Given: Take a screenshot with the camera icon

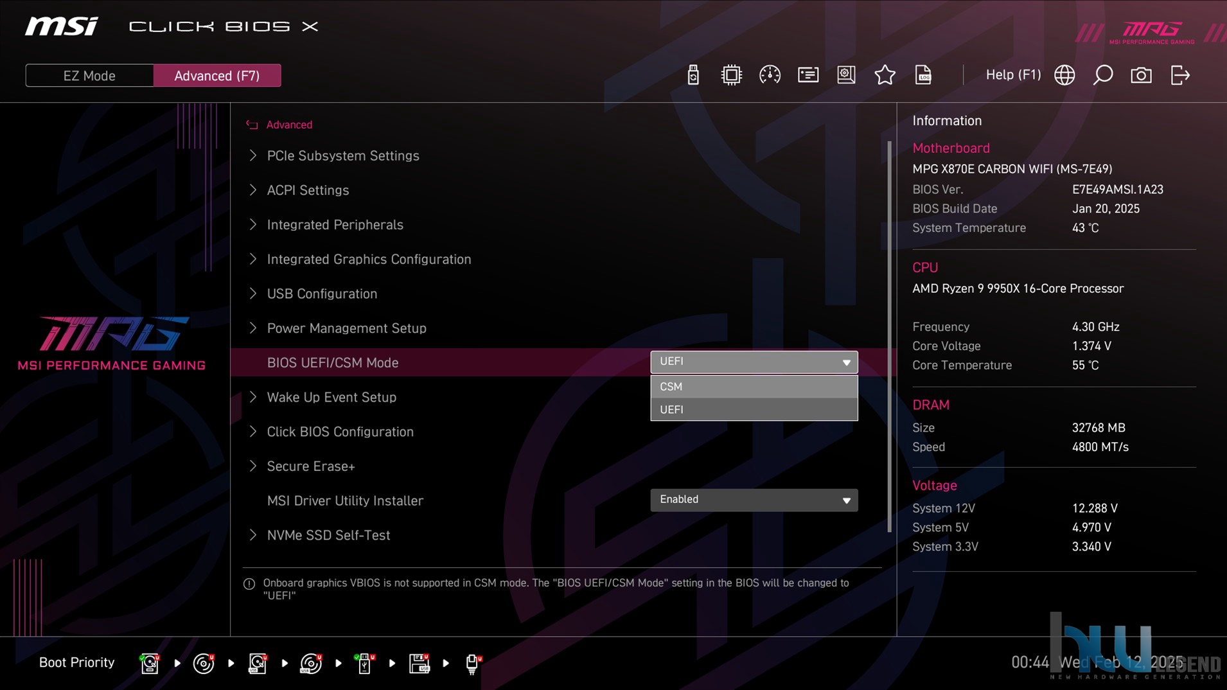Looking at the screenshot, I should pos(1141,75).
